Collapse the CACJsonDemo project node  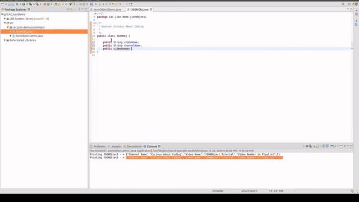point(2,15)
